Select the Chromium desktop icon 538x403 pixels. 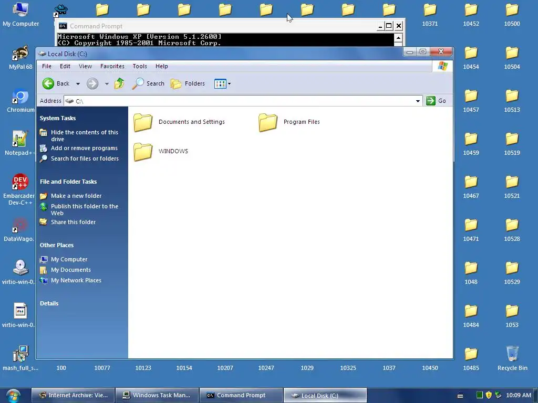(20, 100)
